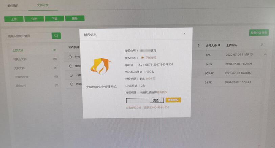275x148 pixels.
Task: Click the genuine license diamond icon
Action: pos(142,58)
